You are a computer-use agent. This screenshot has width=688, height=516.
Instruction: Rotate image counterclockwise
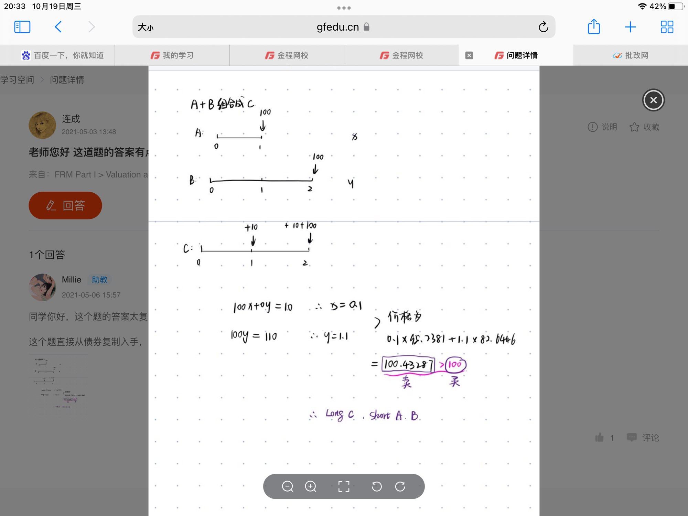coord(377,486)
